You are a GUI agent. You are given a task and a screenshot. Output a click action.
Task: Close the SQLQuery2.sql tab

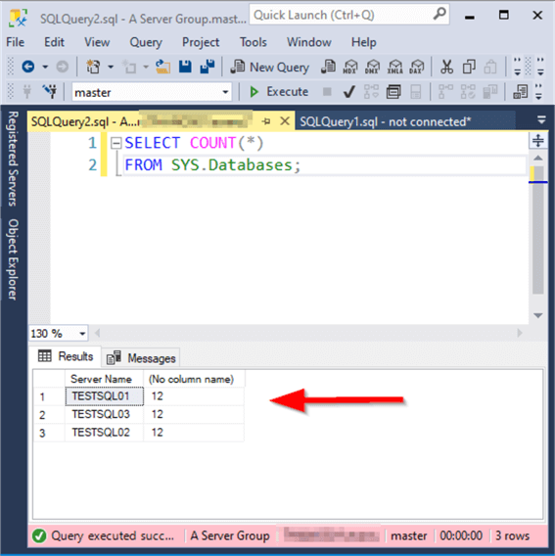(x=285, y=121)
